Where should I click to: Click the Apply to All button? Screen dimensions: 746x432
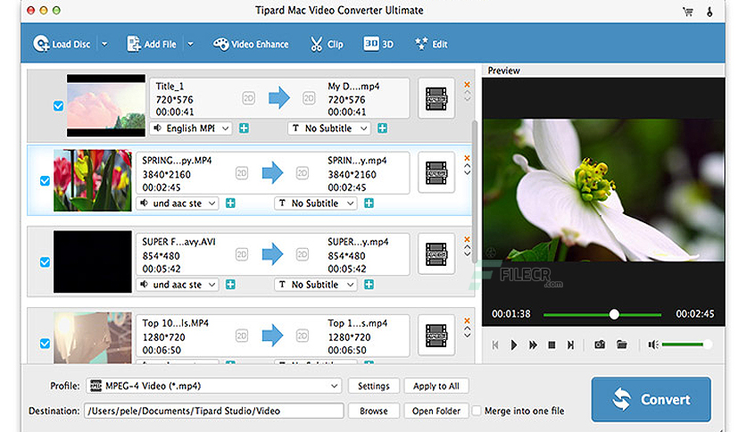click(x=436, y=386)
